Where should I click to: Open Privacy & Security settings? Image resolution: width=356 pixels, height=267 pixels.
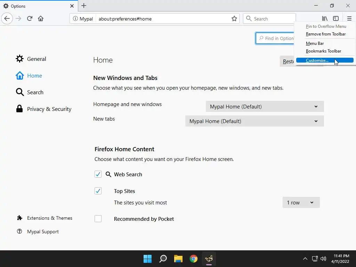[43, 109]
